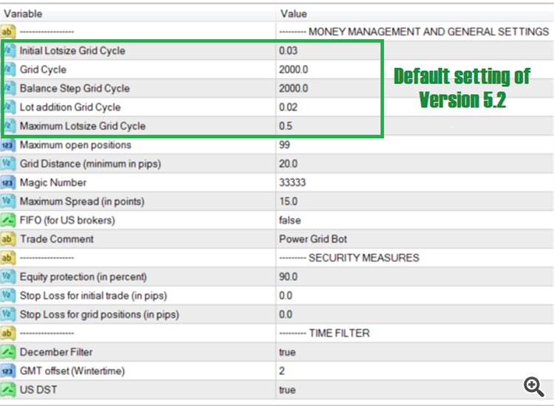554x406 pixels.
Task: Select the Grid Distance (minimum in pips) label
Action: click(x=90, y=164)
